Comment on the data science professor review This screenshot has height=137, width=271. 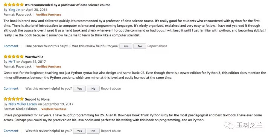coord(11,46)
